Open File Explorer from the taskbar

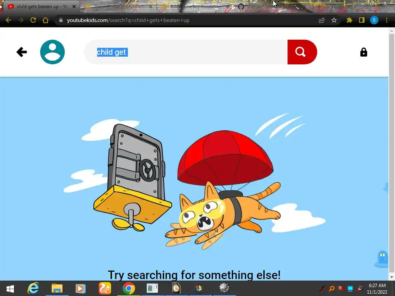coord(57,288)
